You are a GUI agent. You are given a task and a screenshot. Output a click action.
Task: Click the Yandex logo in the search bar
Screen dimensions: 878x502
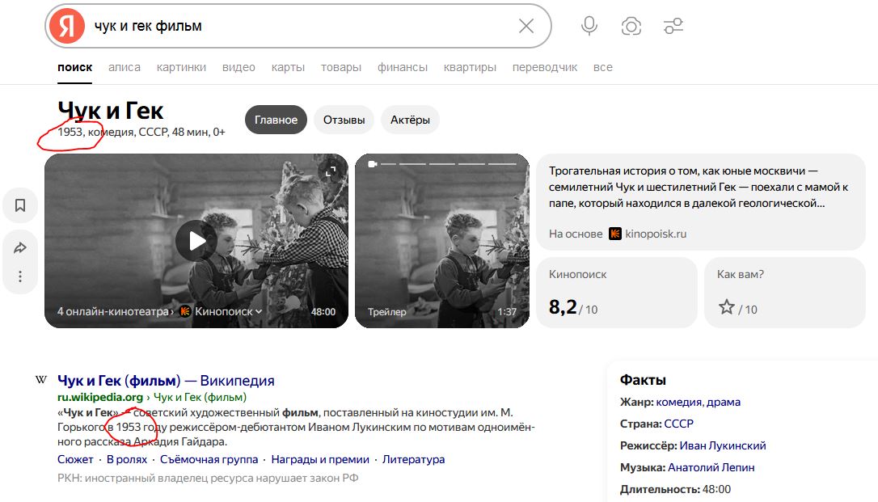click(x=66, y=26)
